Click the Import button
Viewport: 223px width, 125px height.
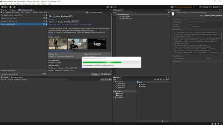coord(95,74)
